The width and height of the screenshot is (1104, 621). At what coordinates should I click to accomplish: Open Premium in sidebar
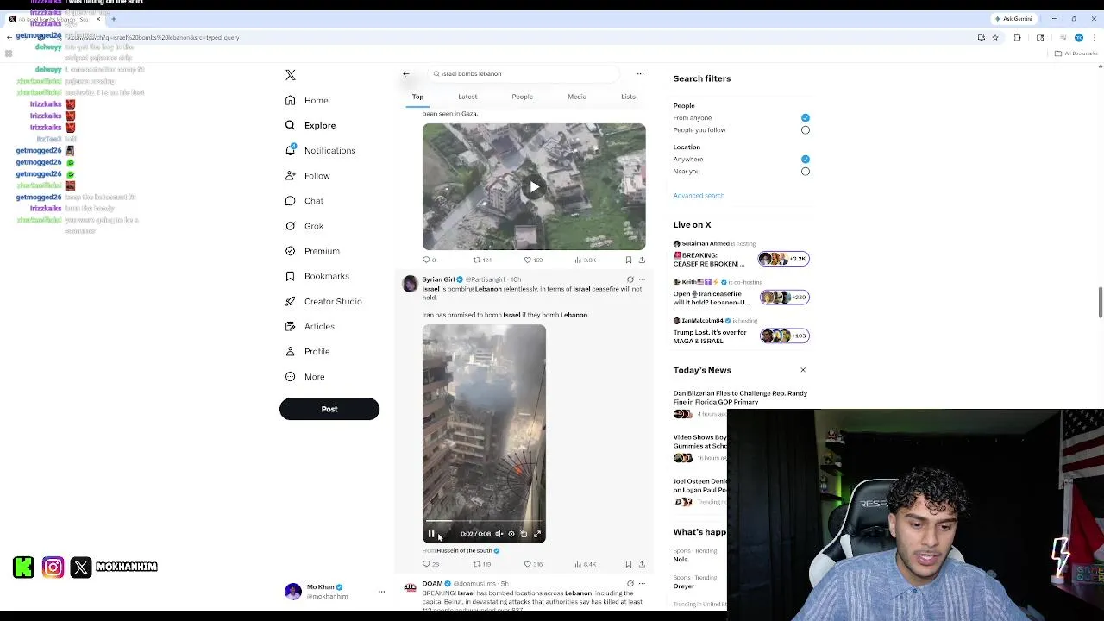pyautogui.click(x=312, y=251)
